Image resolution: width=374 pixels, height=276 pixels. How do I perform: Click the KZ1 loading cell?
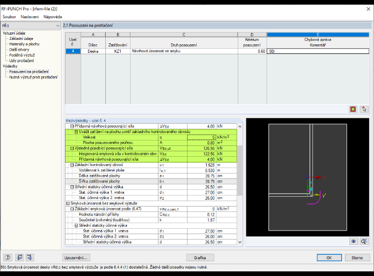[118, 51]
